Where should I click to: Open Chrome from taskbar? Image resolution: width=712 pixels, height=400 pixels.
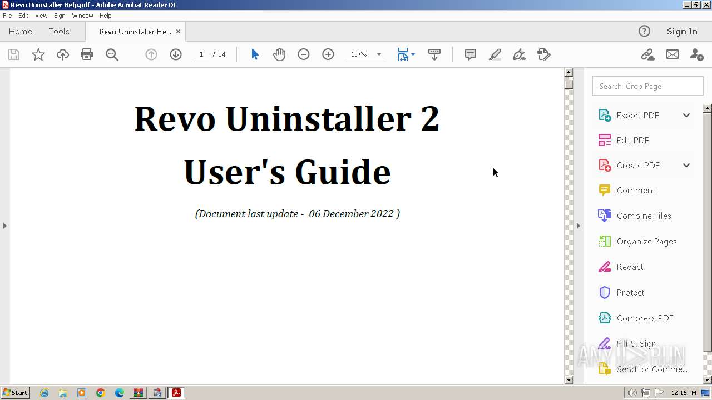(x=100, y=393)
